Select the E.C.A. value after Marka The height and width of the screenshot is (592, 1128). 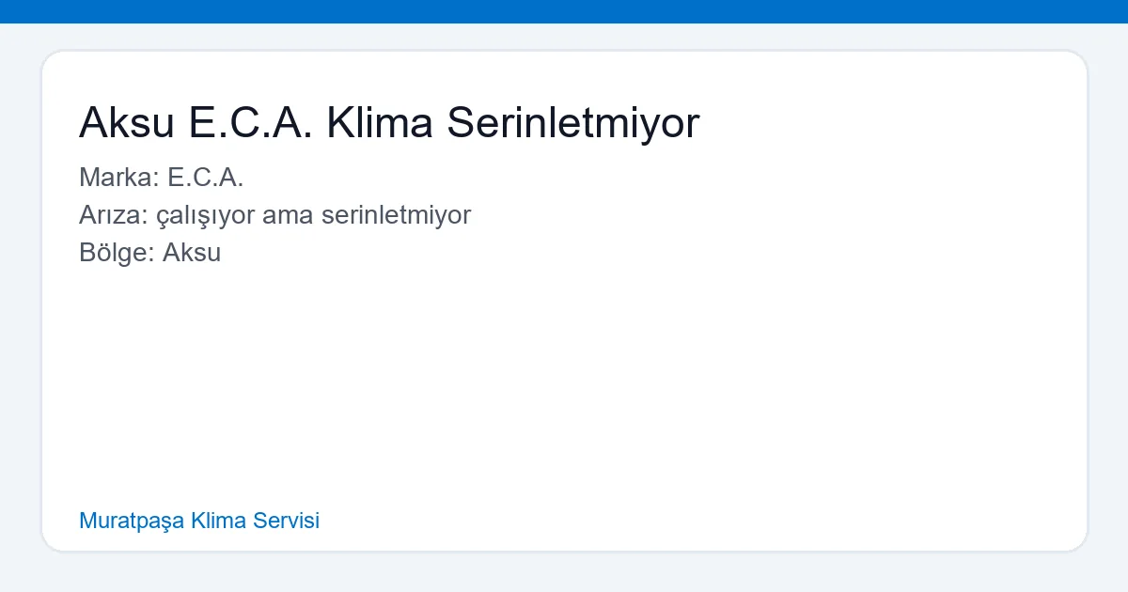[207, 178]
